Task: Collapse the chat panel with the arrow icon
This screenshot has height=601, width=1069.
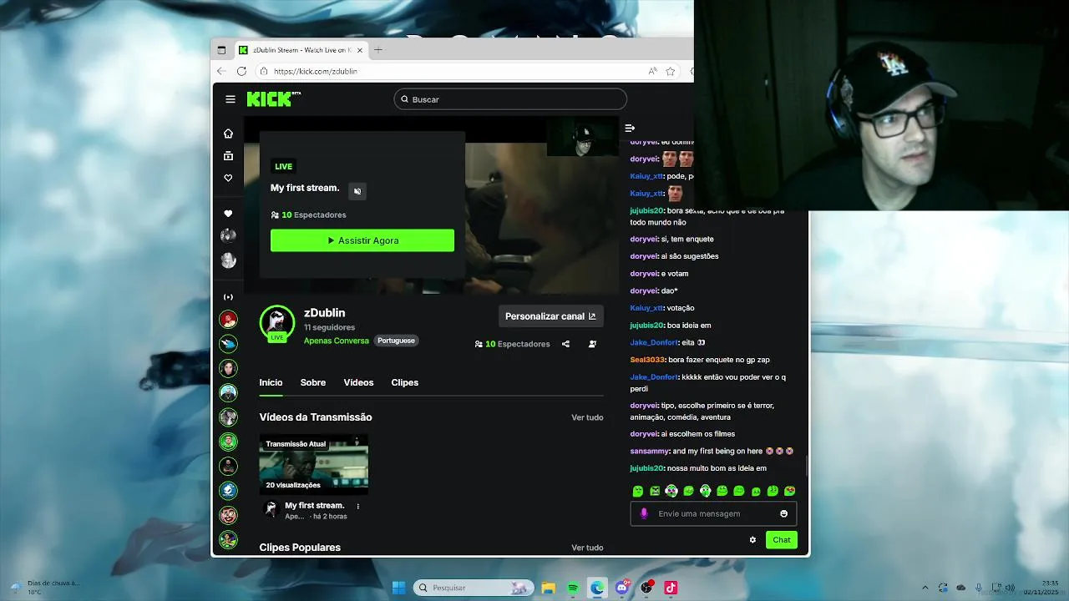Action: pyautogui.click(x=630, y=128)
